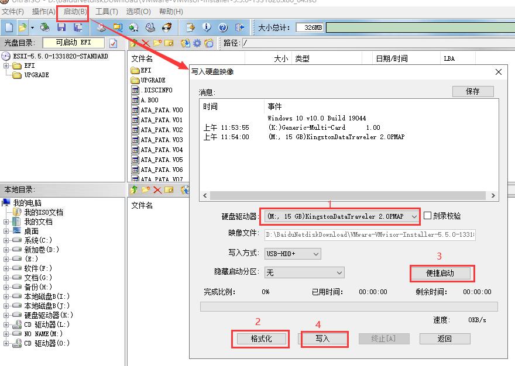
Task: Click the 格式化 format button
Action: [260, 338]
